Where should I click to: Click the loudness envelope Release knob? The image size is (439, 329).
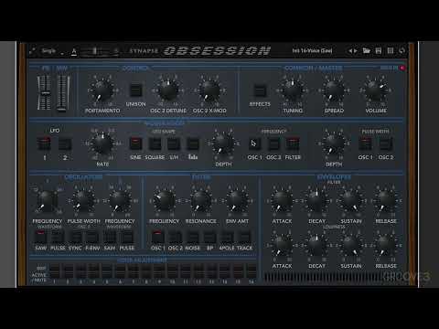pyautogui.click(x=386, y=246)
